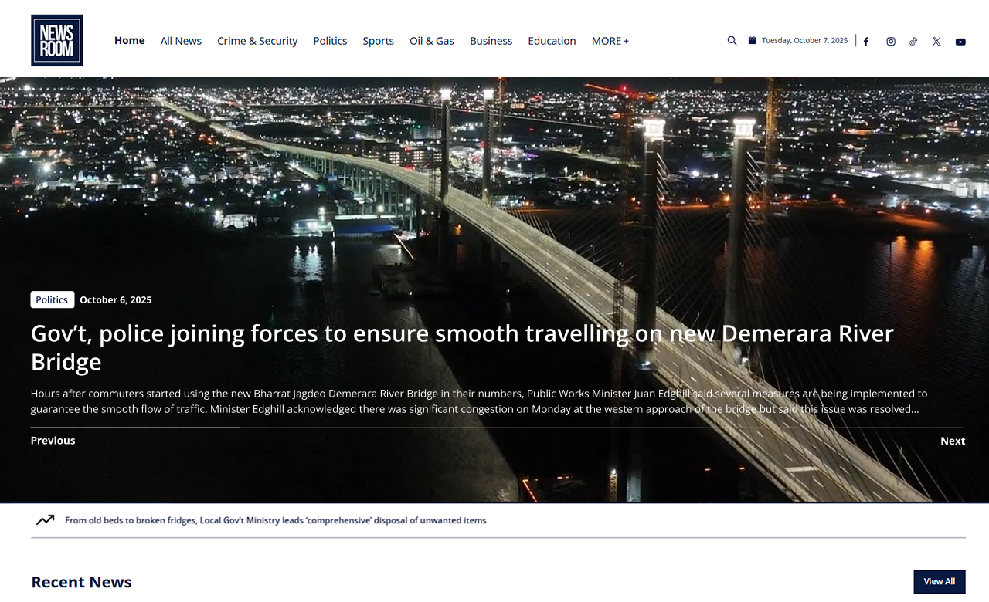989x602 pixels.
Task: Select Oil & Gas in navigation
Action: coord(432,41)
